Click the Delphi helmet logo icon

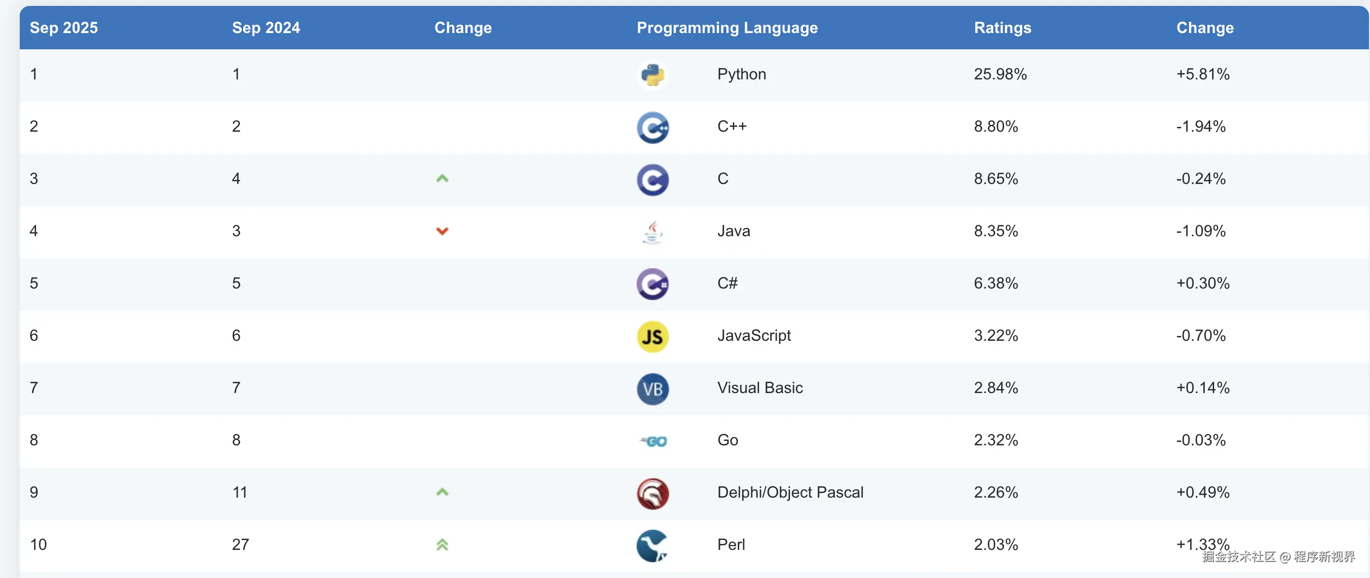(652, 494)
